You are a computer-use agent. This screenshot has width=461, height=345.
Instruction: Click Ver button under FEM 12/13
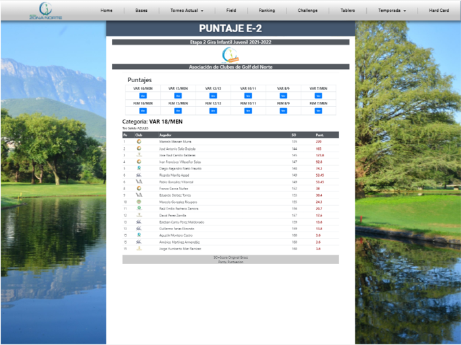tap(213, 110)
